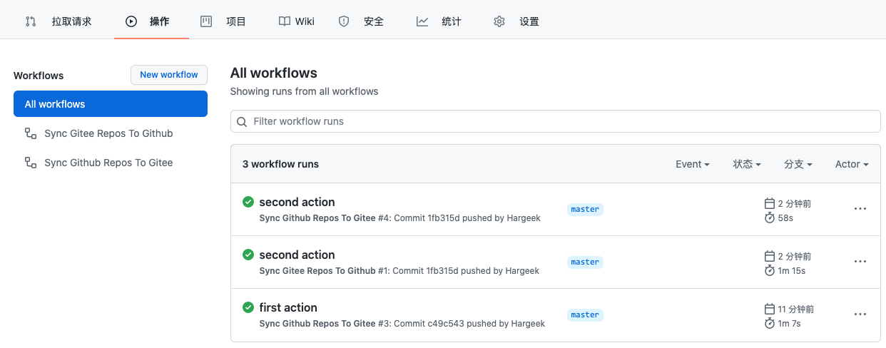
Task: Open the Event filter dropdown
Action: coord(693,164)
